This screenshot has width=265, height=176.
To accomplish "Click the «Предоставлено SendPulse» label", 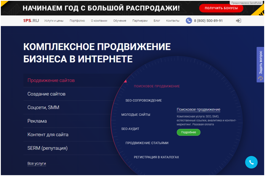I will point(246,3).
